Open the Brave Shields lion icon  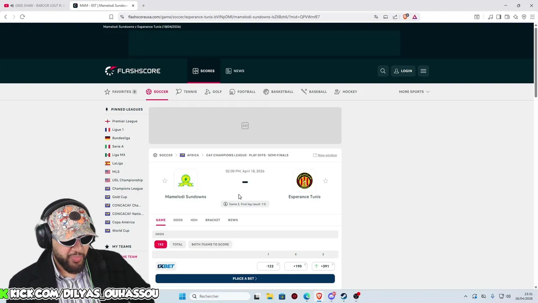pyautogui.click(x=405, y=17)
